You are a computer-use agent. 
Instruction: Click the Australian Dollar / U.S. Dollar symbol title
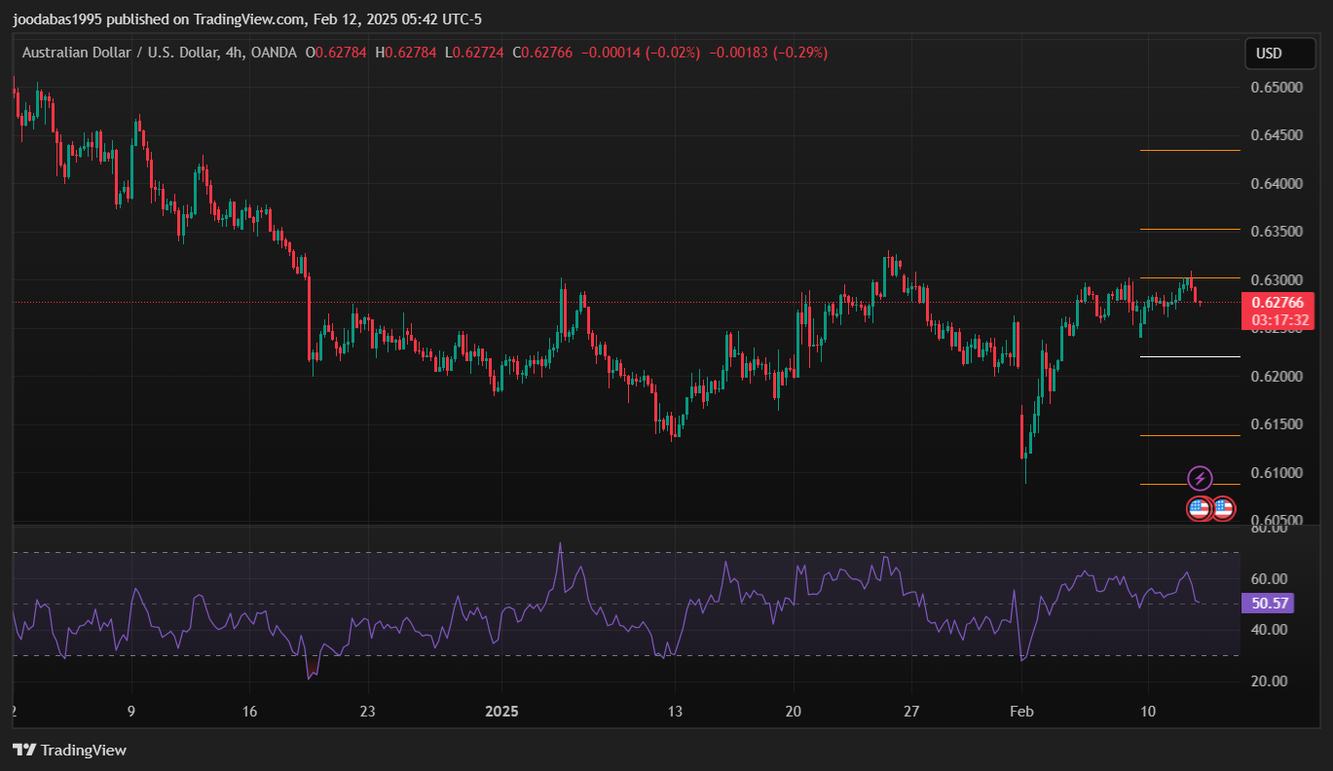pos(121,53)
